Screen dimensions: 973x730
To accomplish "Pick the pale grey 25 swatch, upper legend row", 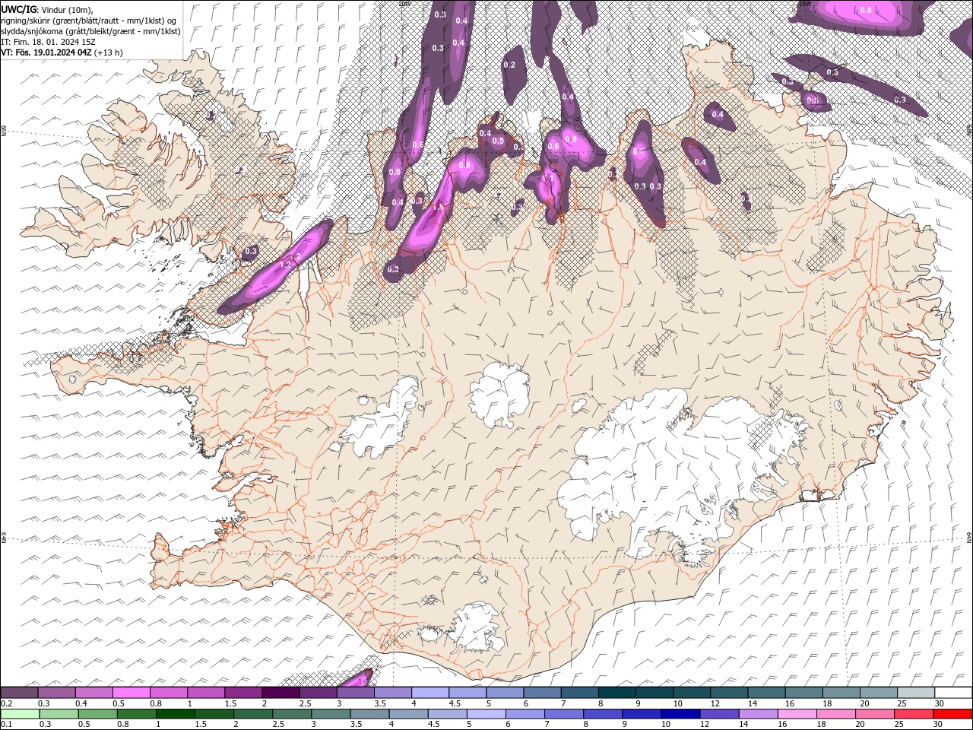I will (917, 693).
